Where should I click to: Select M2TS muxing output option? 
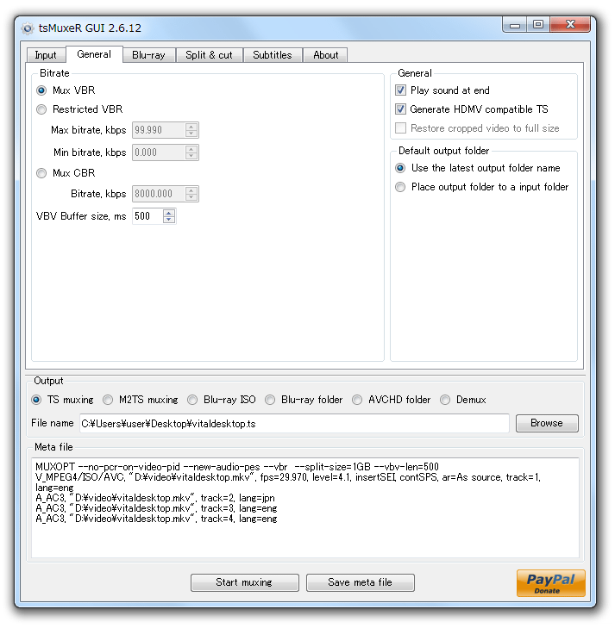(108, 400)
